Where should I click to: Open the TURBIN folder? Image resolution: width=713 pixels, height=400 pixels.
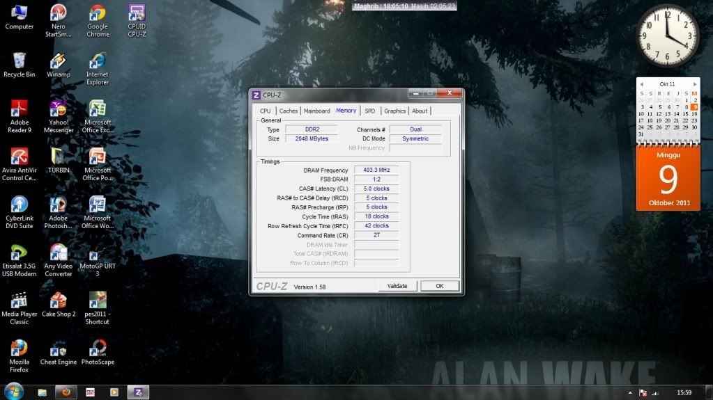[x=59, y=161]
